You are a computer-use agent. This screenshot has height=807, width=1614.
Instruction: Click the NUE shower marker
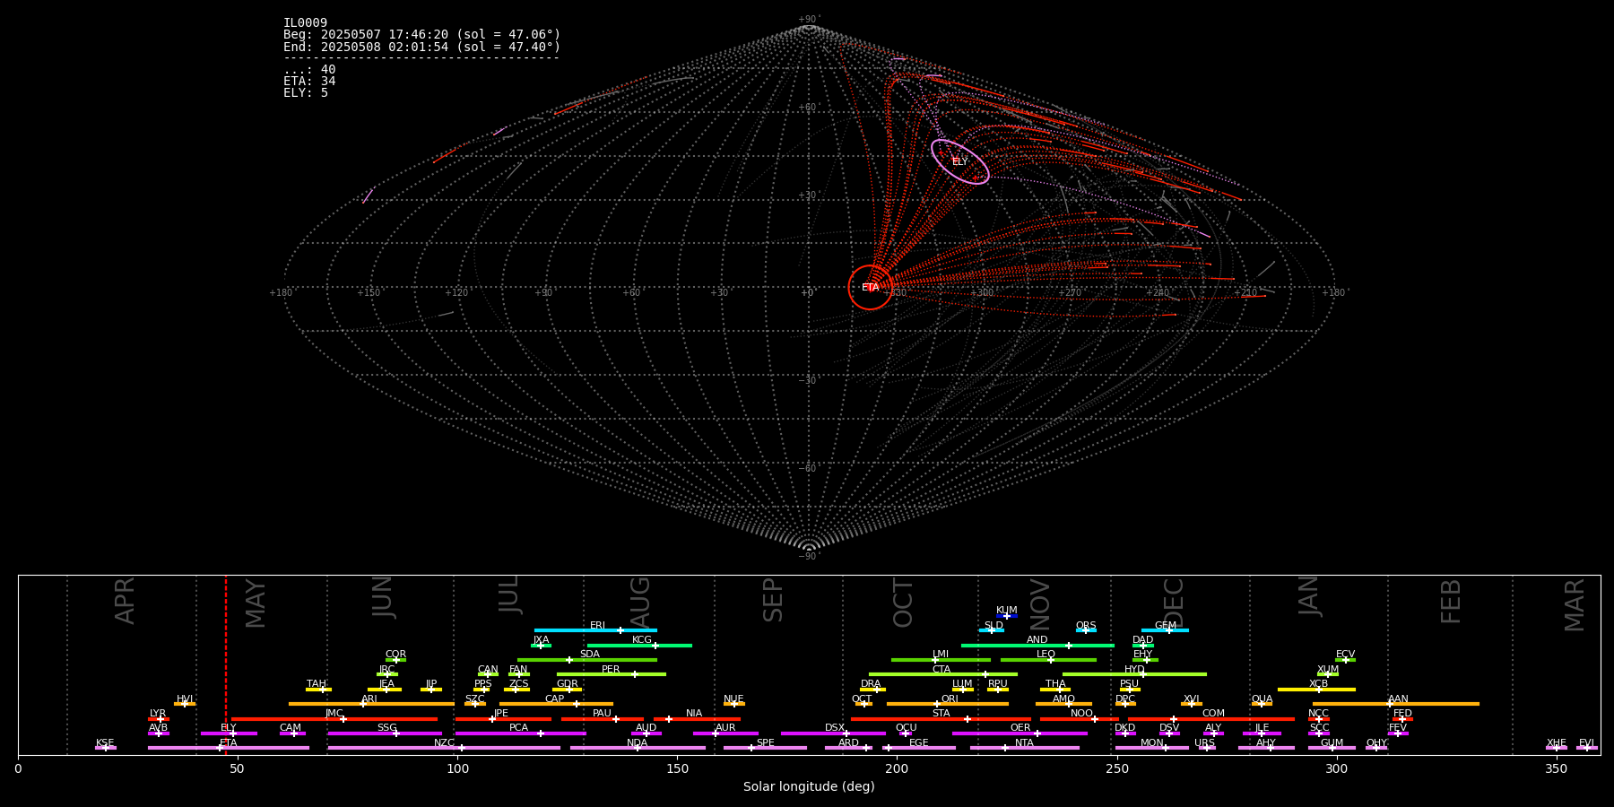point(733,703)
